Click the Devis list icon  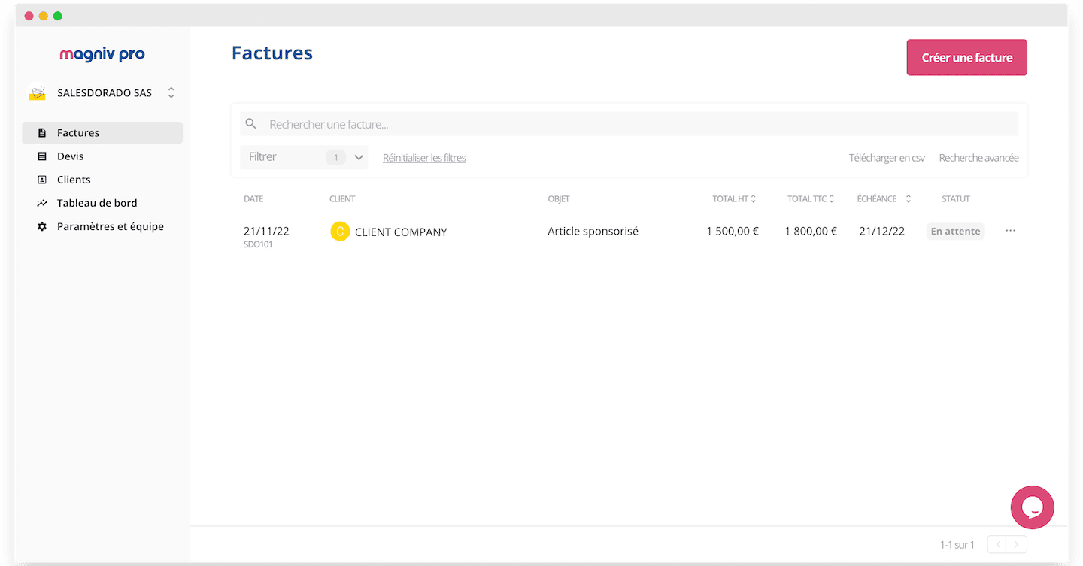[x=42, y=156]
